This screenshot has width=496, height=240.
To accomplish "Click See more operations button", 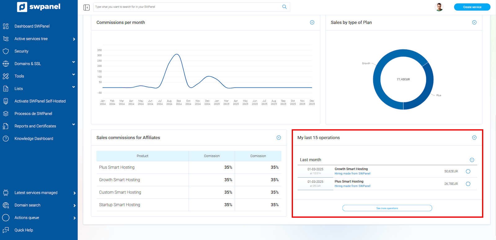I will [x=387, y=208].
